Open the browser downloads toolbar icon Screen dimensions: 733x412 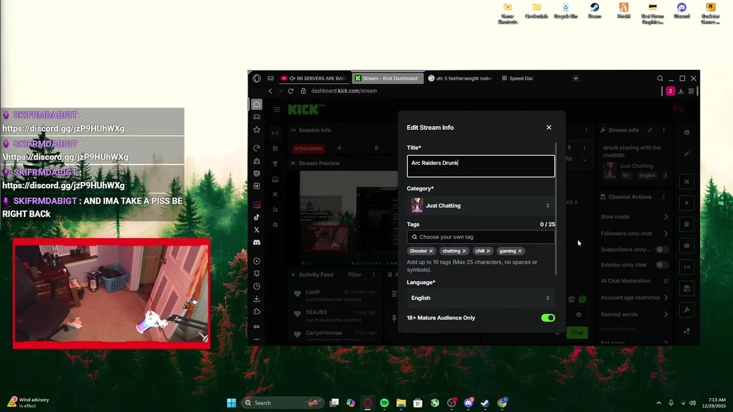pyautogui.click(x=681, y=91)
